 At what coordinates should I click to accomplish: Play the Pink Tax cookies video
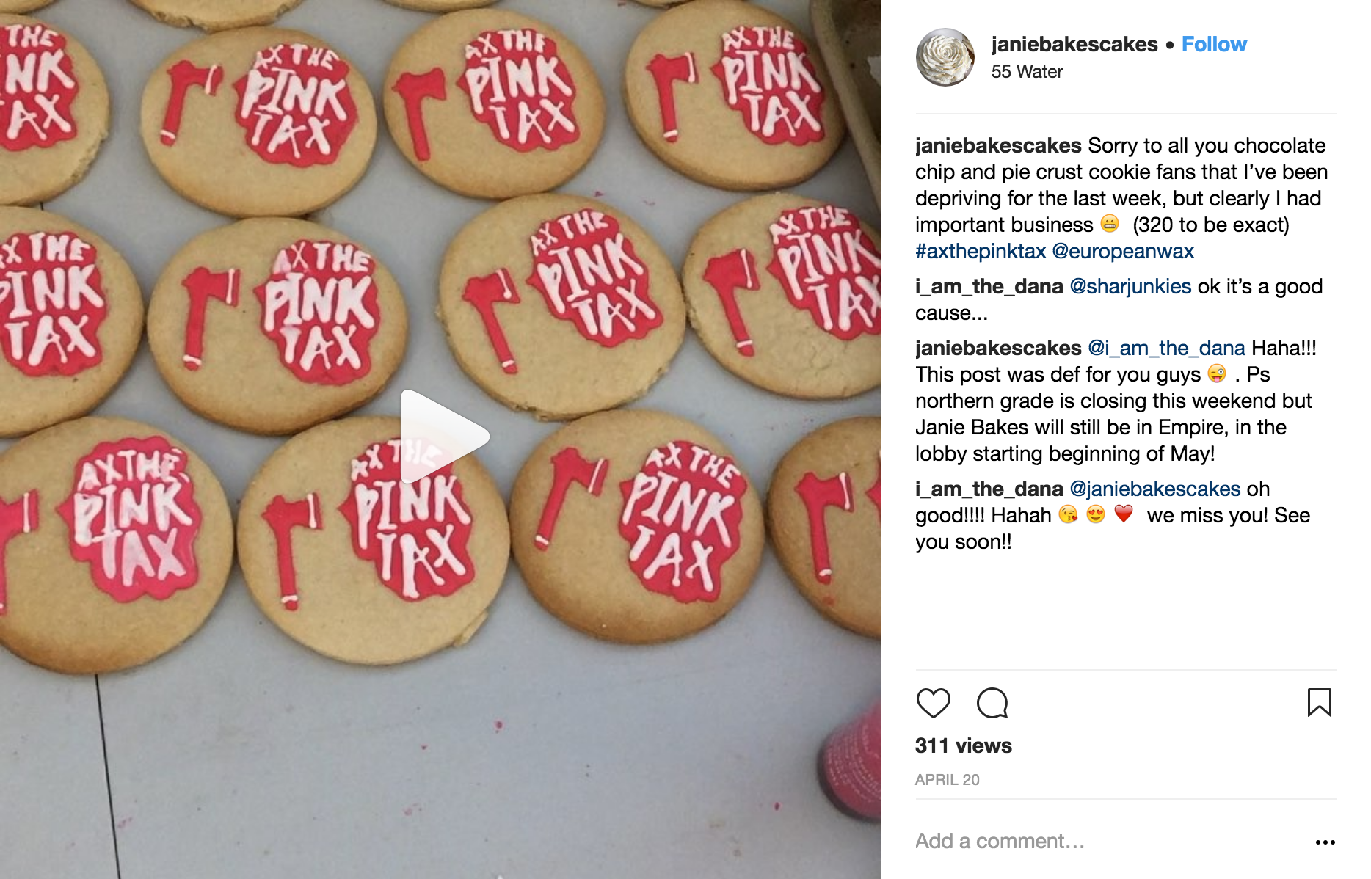tap(444, 437)
